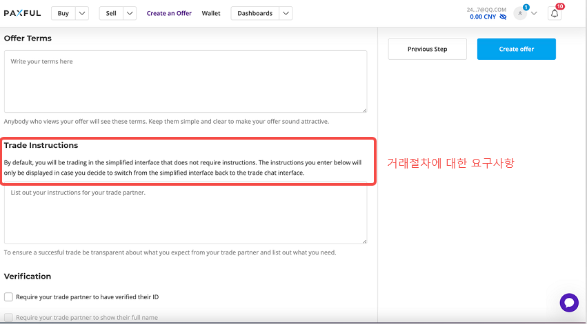Screen dimensions: 587x324
Task: Click the Previous Step button
Action: (x=427, y=49)
